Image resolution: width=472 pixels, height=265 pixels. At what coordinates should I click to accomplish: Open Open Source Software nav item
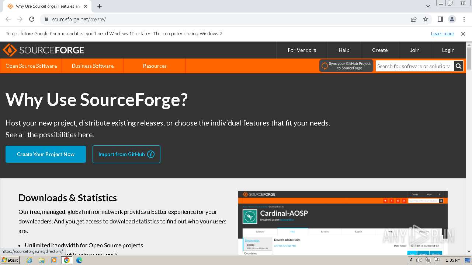(x=31, y=66)
